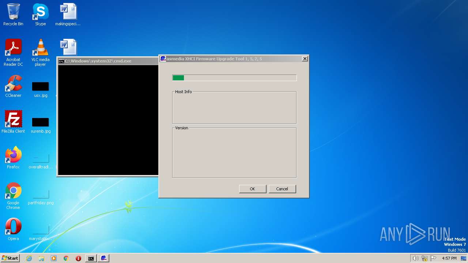Open Acrobat Reader DC shortcut
468x263 pixels.
pyautogui.click(x=13, y=53)
